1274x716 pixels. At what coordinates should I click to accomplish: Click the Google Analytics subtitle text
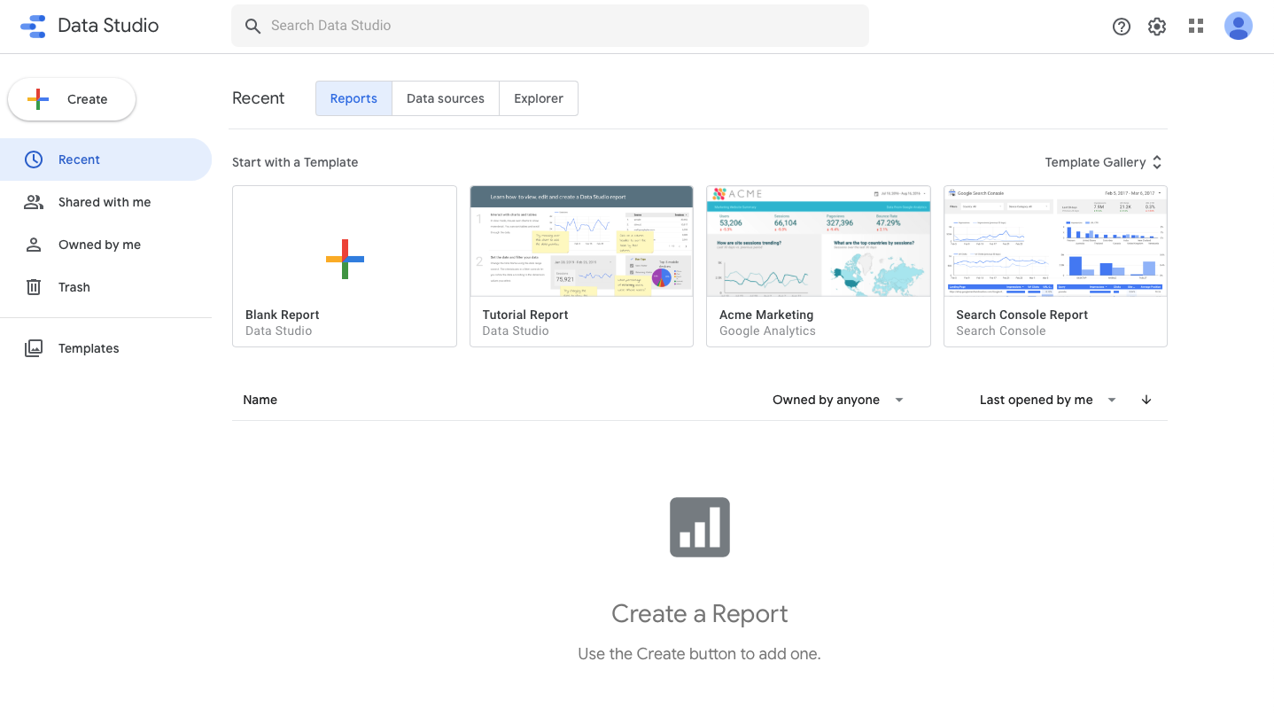pos(767,331)
